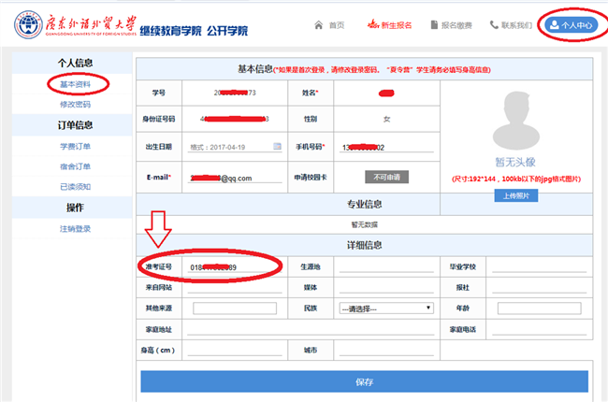Open the birth date calendar picker icon

pos(277,146)
